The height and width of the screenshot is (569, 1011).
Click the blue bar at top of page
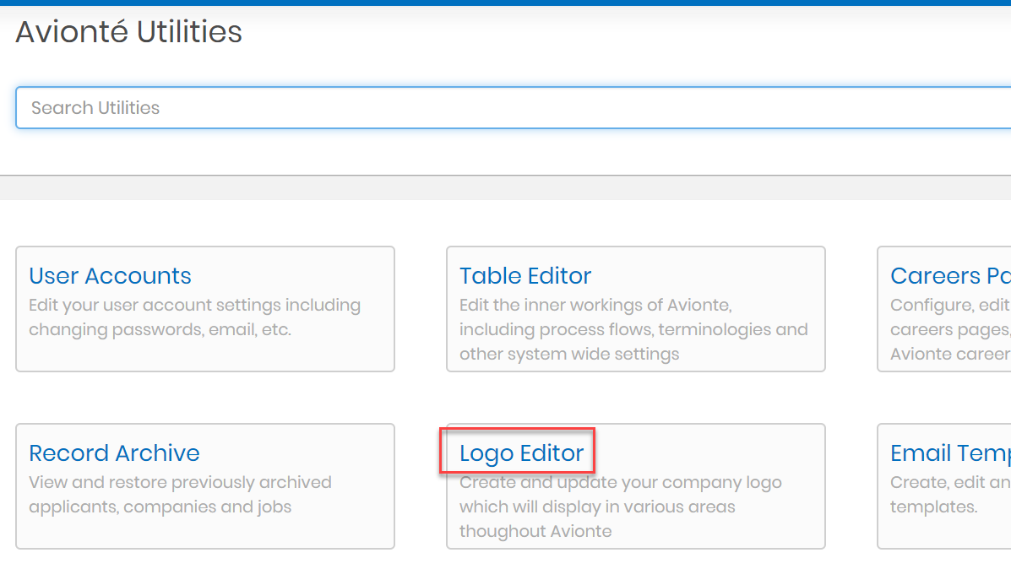pyautogui.click(x=505, y=3)
